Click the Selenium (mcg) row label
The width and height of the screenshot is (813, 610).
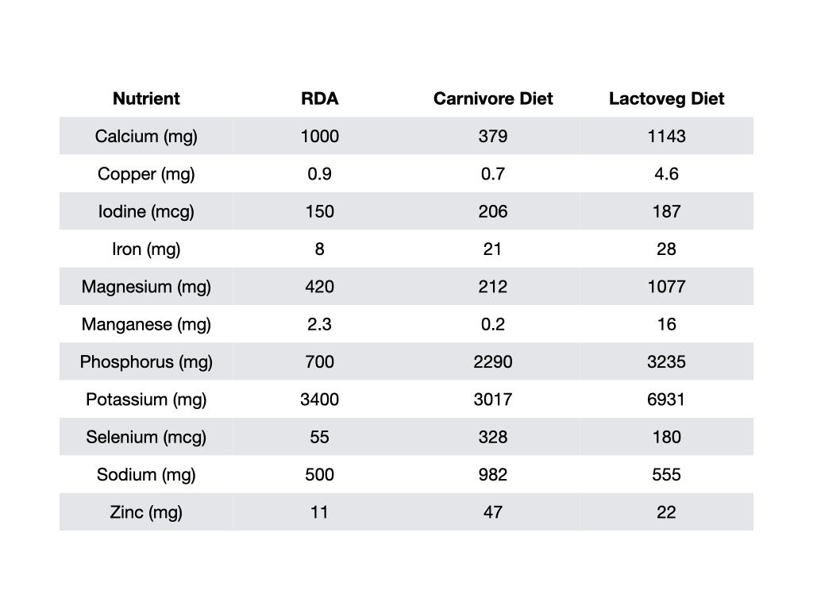click(146, 438)
